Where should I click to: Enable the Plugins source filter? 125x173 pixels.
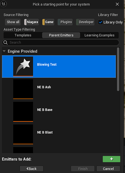[65, 22]
